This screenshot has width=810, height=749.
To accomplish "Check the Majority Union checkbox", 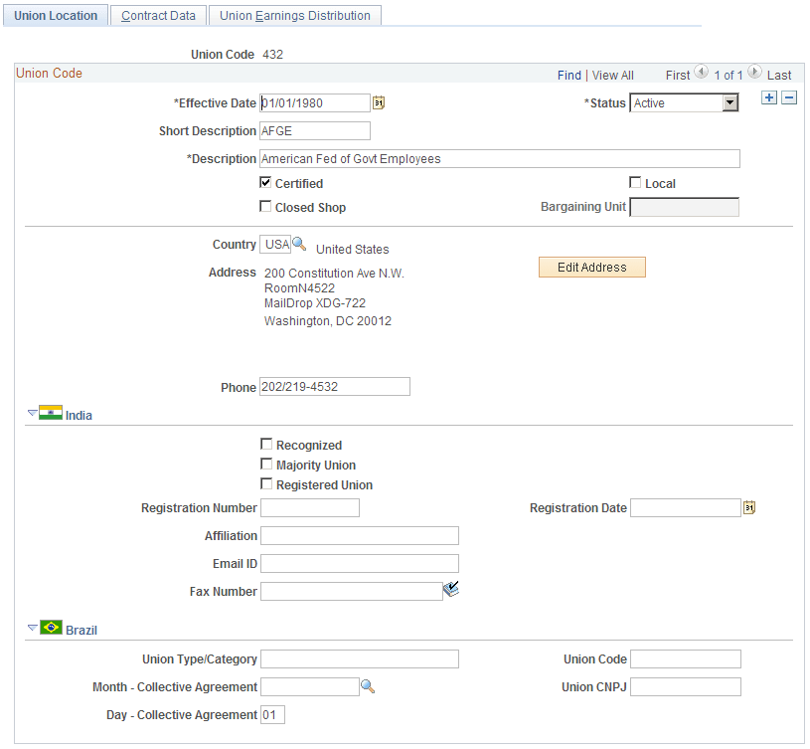I will click(265, 464).
